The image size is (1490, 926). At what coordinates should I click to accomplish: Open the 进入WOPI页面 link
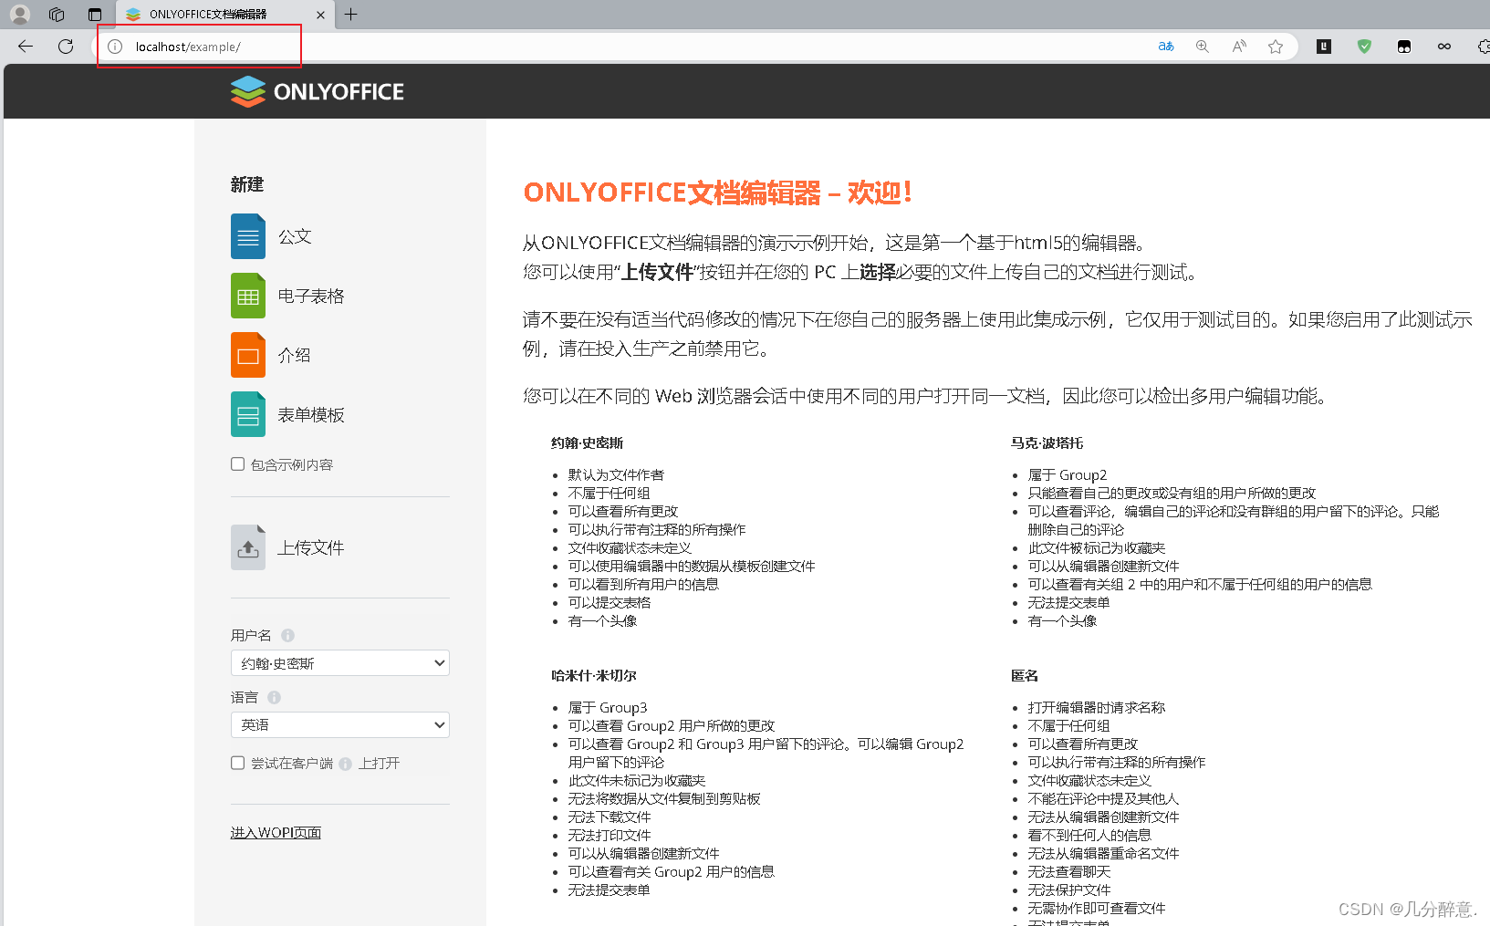click(276, 833)
